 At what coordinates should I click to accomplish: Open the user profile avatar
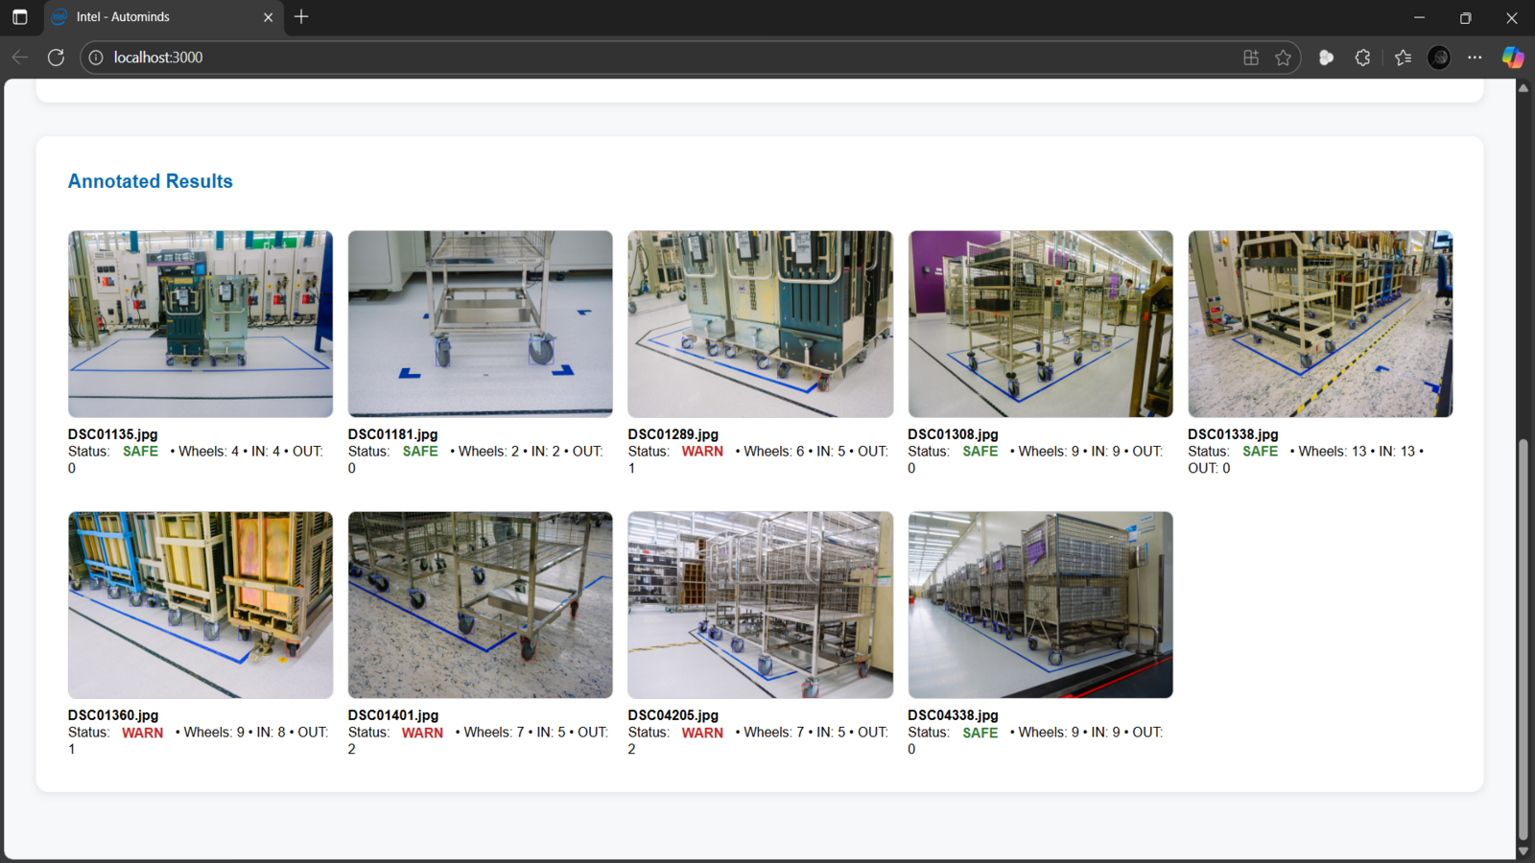(1439, 58)
